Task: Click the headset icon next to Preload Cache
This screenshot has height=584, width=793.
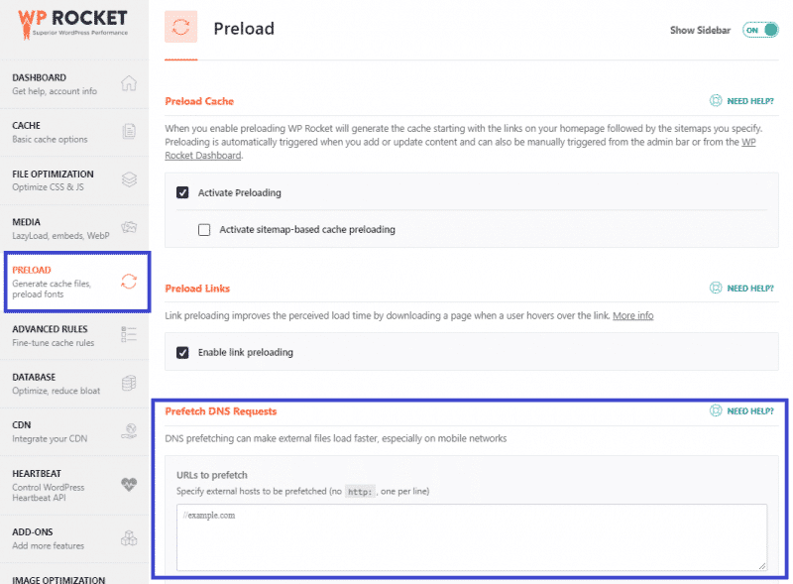Action: click(716, 101)
